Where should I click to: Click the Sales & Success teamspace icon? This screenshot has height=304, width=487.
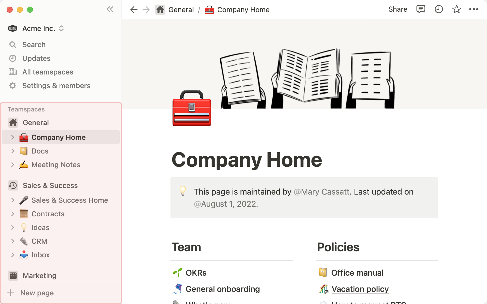[x=13, y=185]
